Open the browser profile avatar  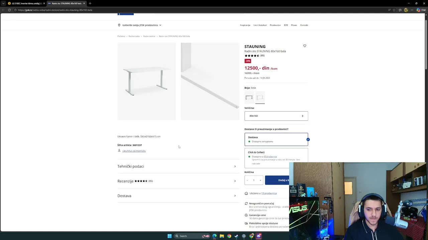coord(406,10)
